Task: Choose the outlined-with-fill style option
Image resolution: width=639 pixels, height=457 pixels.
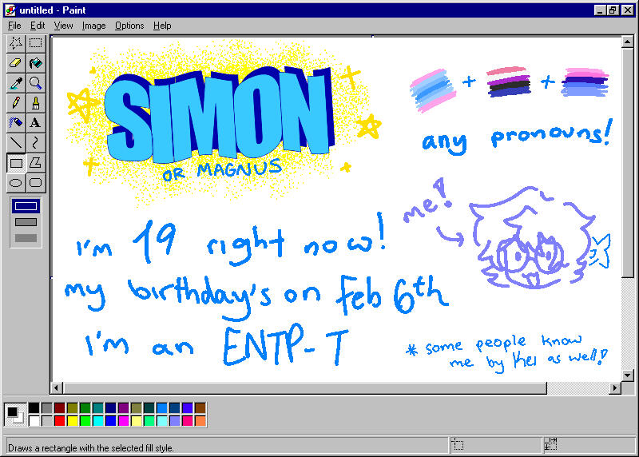Action: [26, 222]
